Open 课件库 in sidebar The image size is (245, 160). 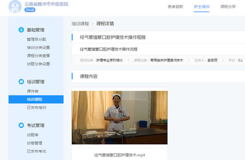pyautogui.click(x=33, y=91)
